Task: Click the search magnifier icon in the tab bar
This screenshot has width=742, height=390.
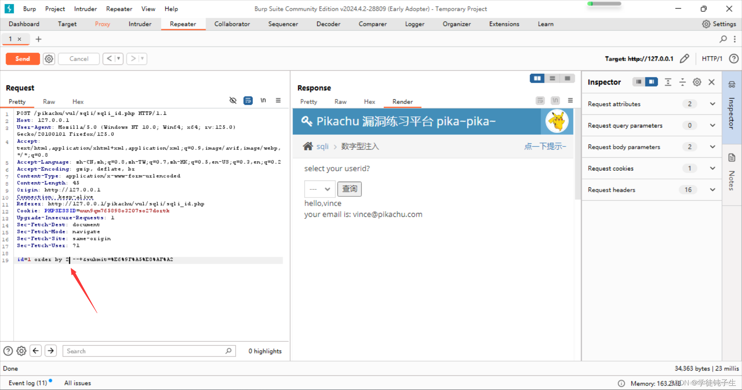Action: click(723, 39)
